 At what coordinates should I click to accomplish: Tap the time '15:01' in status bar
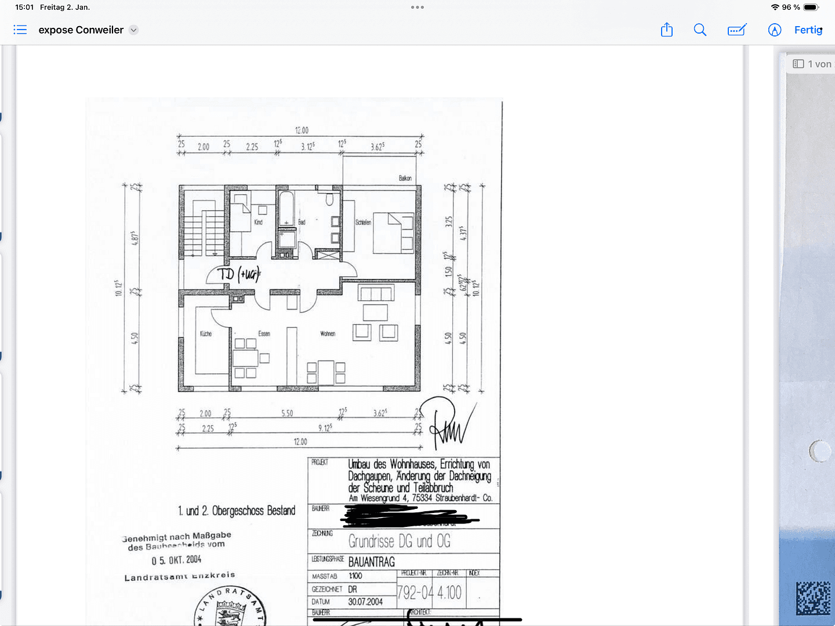pos(24,7)
